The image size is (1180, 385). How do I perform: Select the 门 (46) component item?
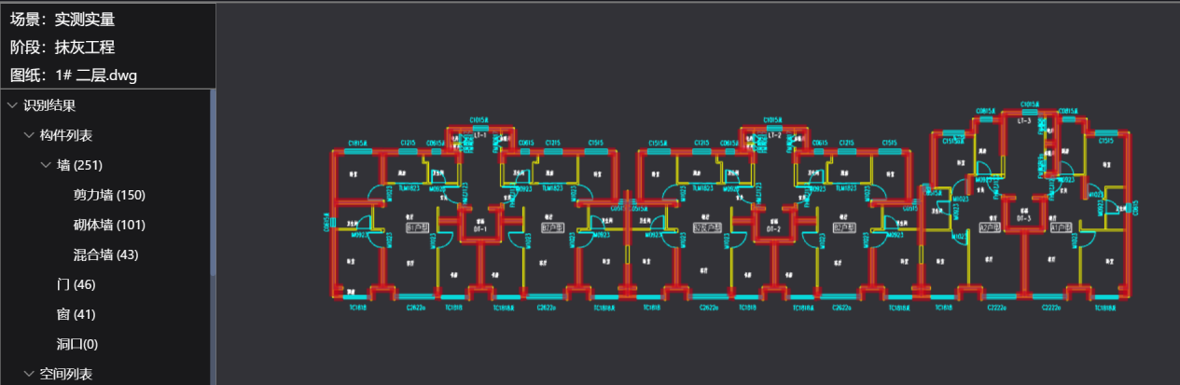coord(76,284)
